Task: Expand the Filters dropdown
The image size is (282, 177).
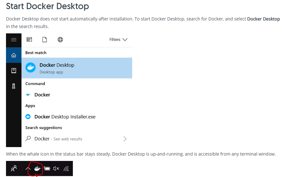Action: (x=118, y=39)
